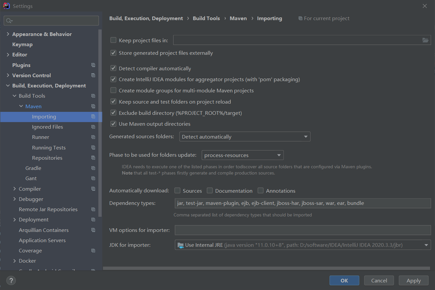This screenshot has height=290, width=435.
Task: Click the Apply button
Action: pos(414,280)
